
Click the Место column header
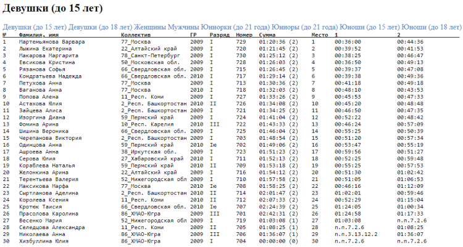(x=320, y=35)
